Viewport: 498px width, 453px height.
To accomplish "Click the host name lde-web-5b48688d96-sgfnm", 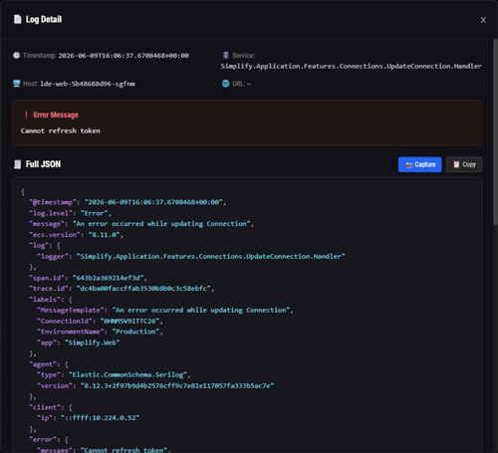I will [x=88, y=84].
